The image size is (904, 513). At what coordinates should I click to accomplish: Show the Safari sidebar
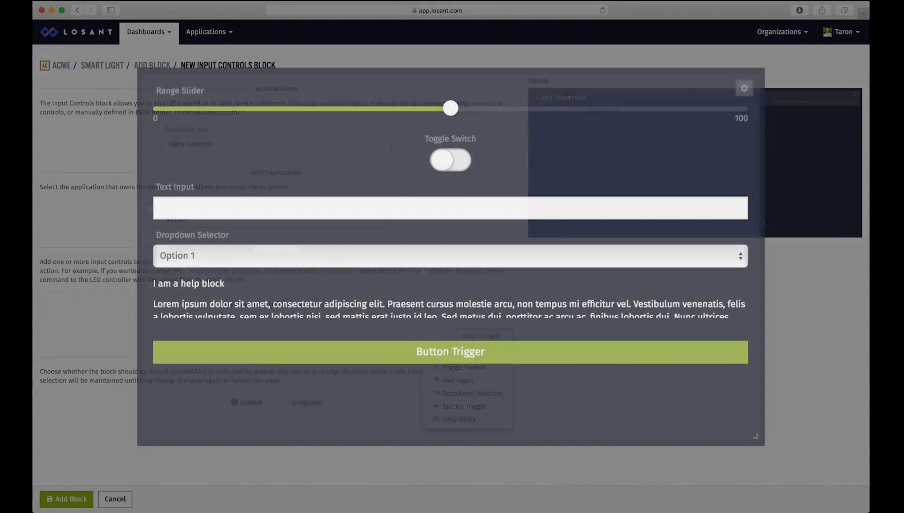click(x=111, y=10)
